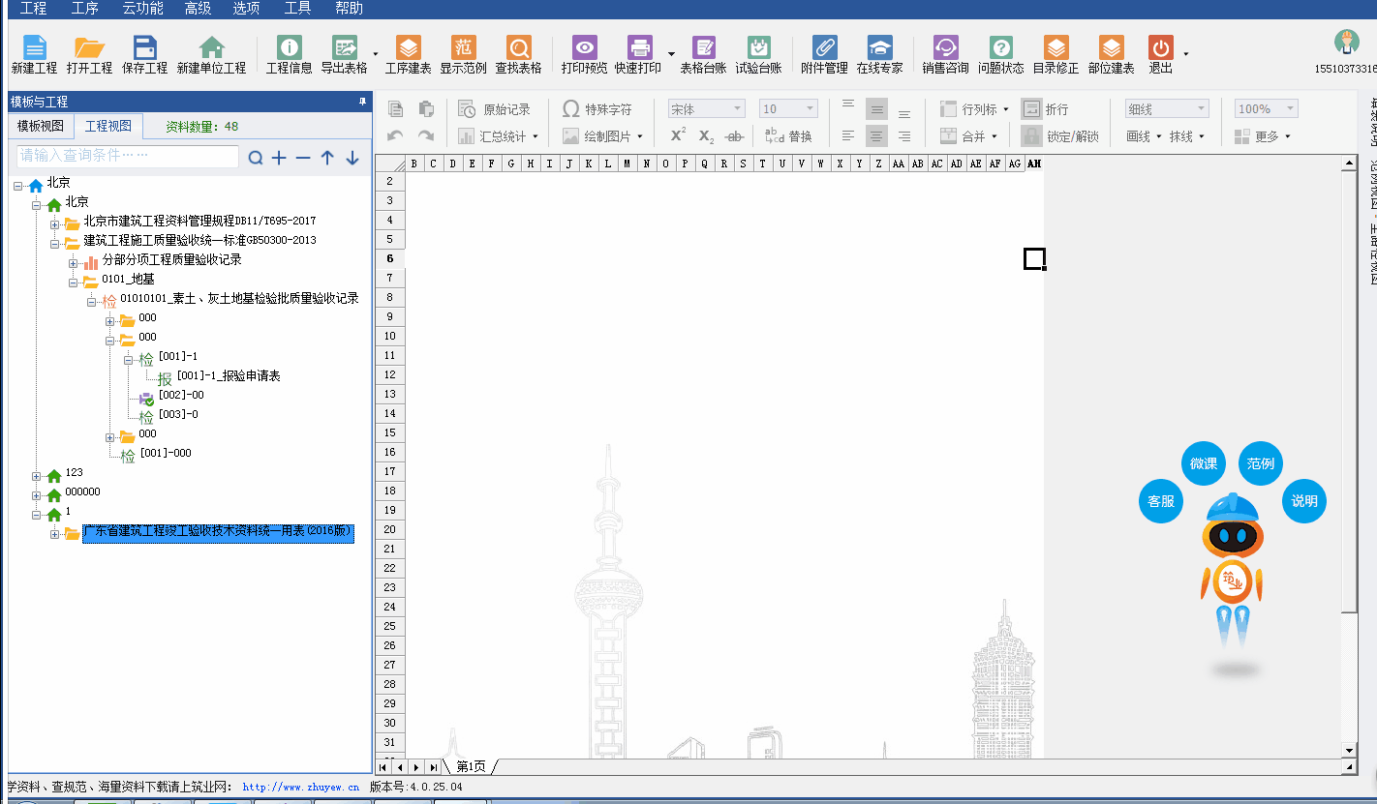
Task: Open 目录修正 directory correction tool
Action: click(x=1056, y=55)
